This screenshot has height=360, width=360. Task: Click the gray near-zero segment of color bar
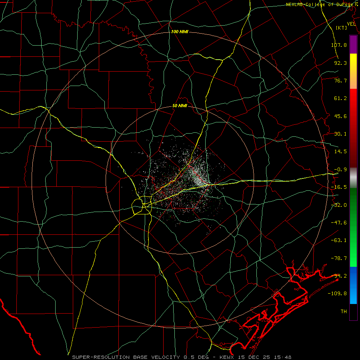click(x=353, y=178)
